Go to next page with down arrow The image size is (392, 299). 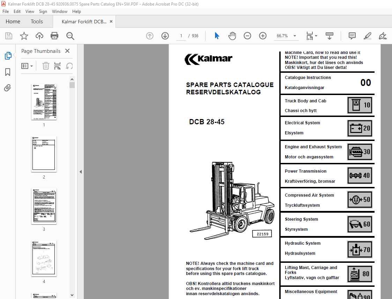[x=165, y=36]
